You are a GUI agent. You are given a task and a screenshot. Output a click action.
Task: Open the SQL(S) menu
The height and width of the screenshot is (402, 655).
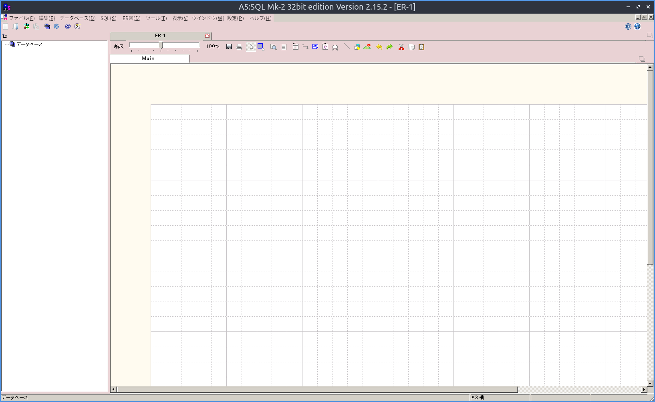point(109,18)
